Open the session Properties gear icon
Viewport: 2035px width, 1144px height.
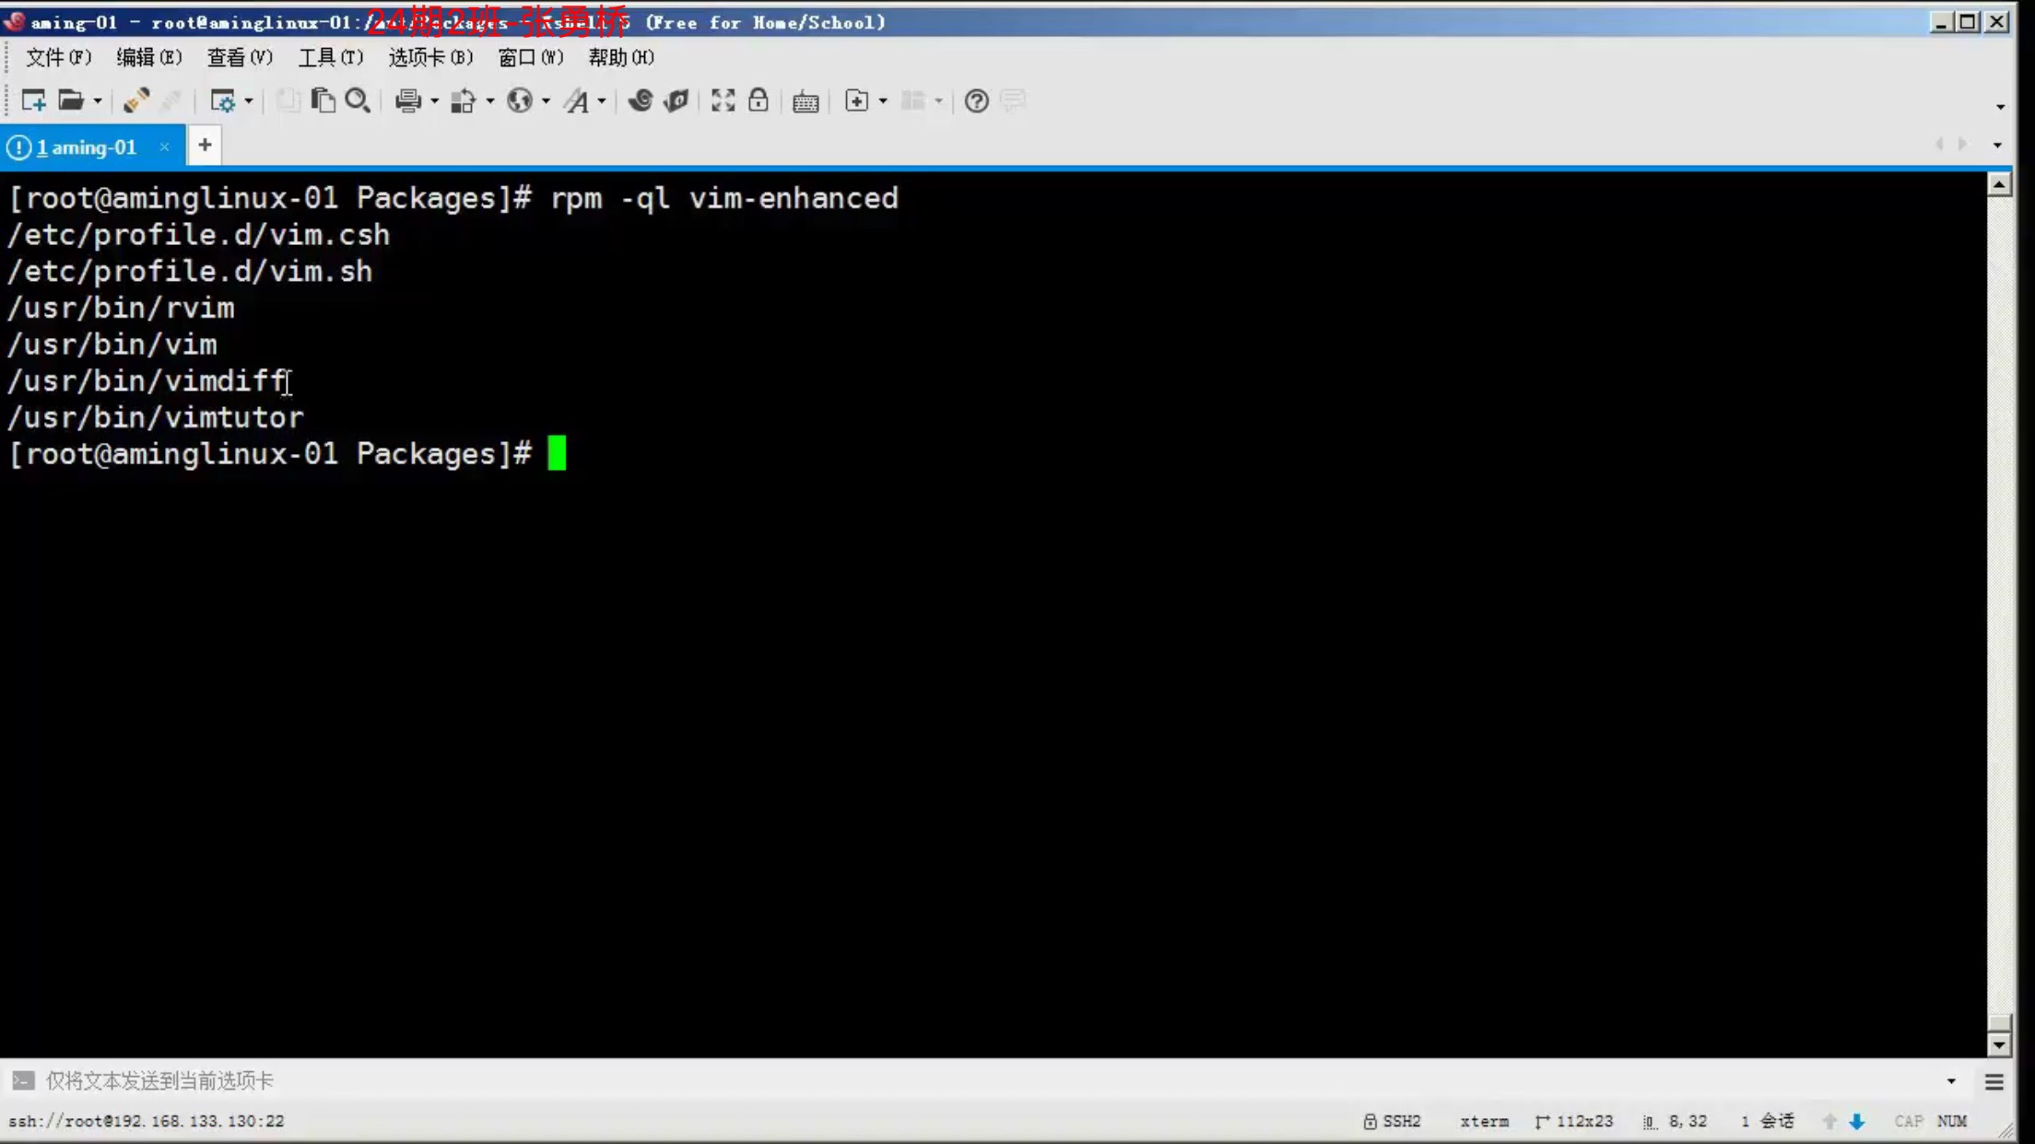tap(222, 100)
